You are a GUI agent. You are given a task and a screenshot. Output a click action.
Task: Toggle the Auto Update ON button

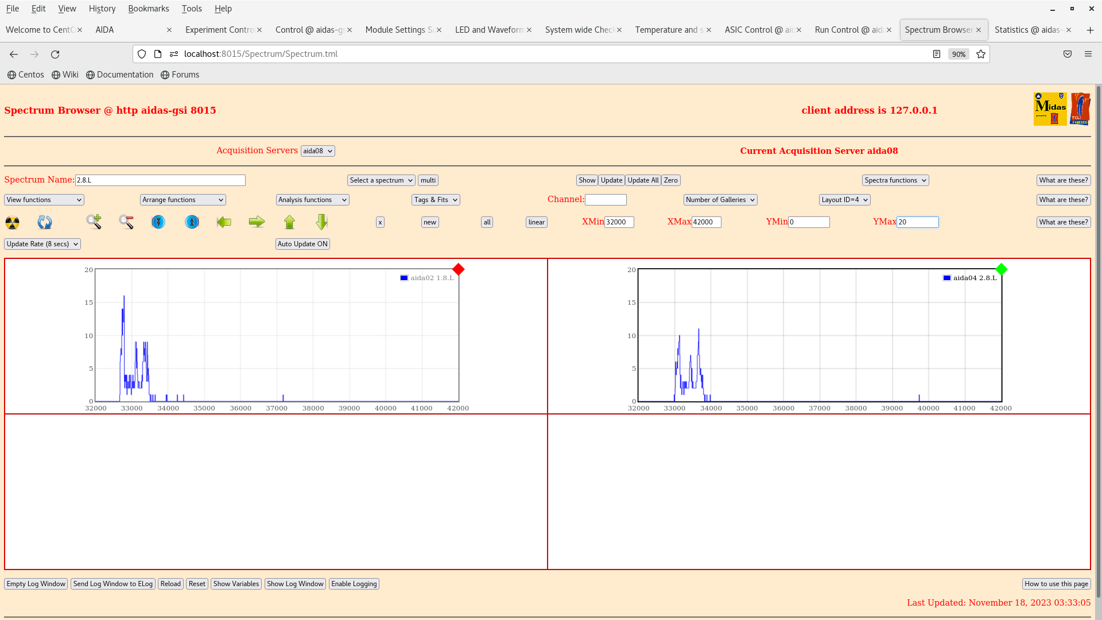(302, 244)
